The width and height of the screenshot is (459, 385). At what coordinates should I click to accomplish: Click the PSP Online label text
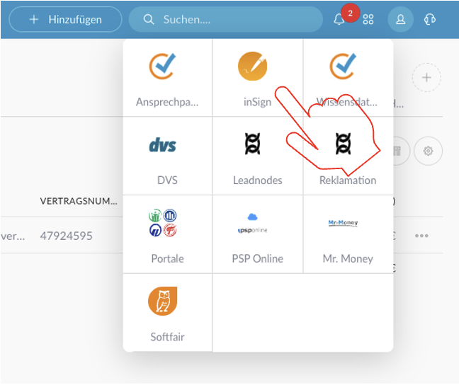click(258, 258)
